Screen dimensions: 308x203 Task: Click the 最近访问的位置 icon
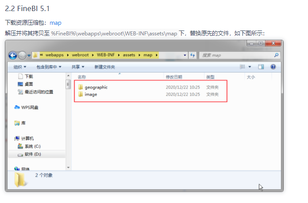coord(20,92)
